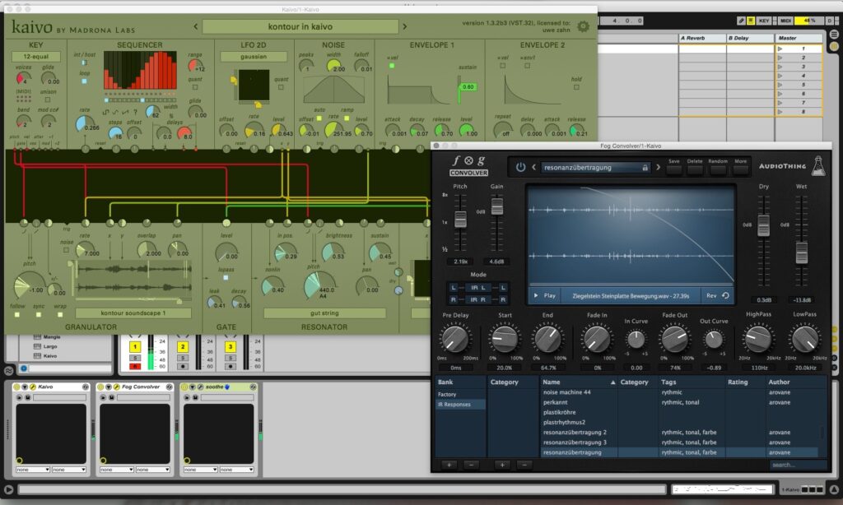Image resolution: width=843 pixels, height=505 pixels.
Task: Open Kaivo settings gear icon
Action: click(x=583, y=26)
